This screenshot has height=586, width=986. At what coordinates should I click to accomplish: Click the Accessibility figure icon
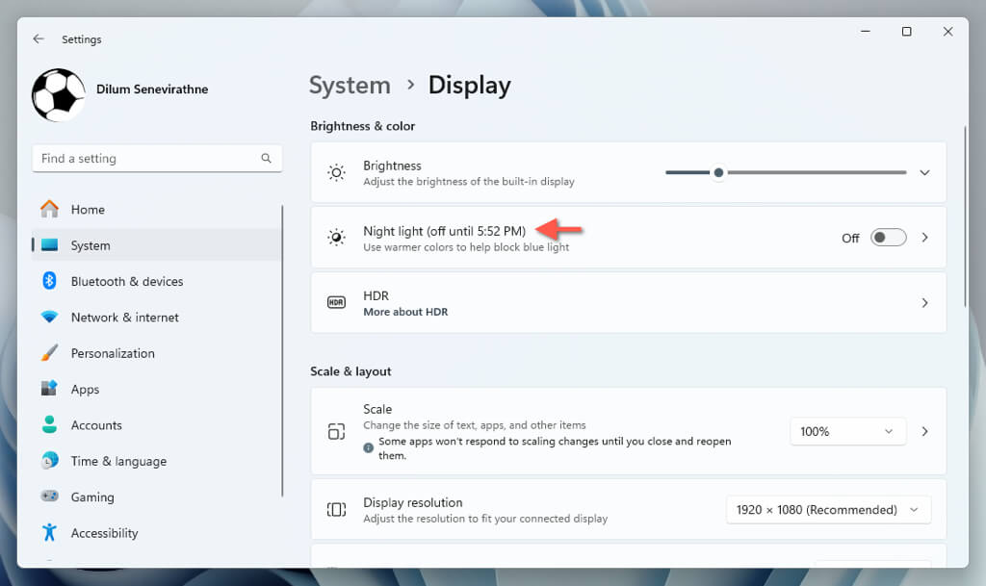pyautogui.click(x=49, y=533)
